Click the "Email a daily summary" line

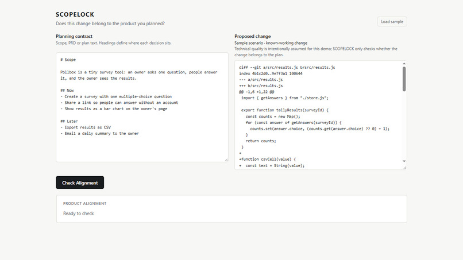(99, 134)
